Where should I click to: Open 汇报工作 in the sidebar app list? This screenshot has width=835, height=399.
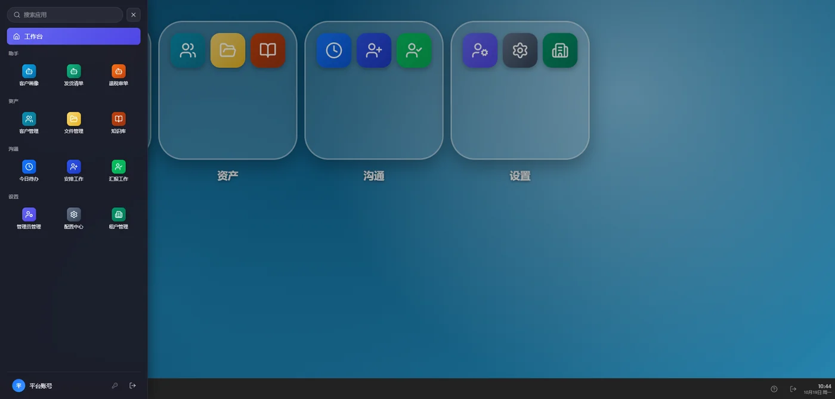pos(119,170)
